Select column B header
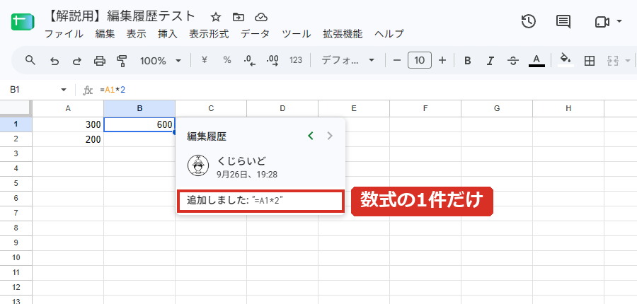 [139, 108]
